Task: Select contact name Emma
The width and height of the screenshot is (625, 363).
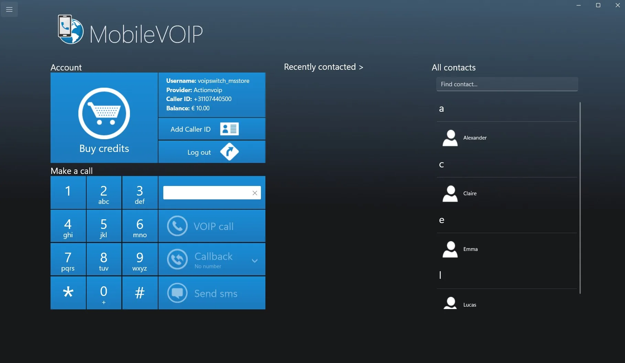Action: coord(470,249)
